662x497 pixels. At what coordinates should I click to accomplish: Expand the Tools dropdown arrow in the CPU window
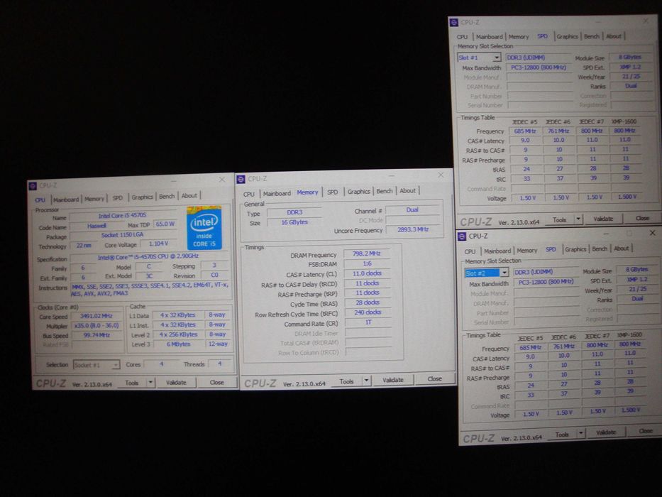point(150,383)
